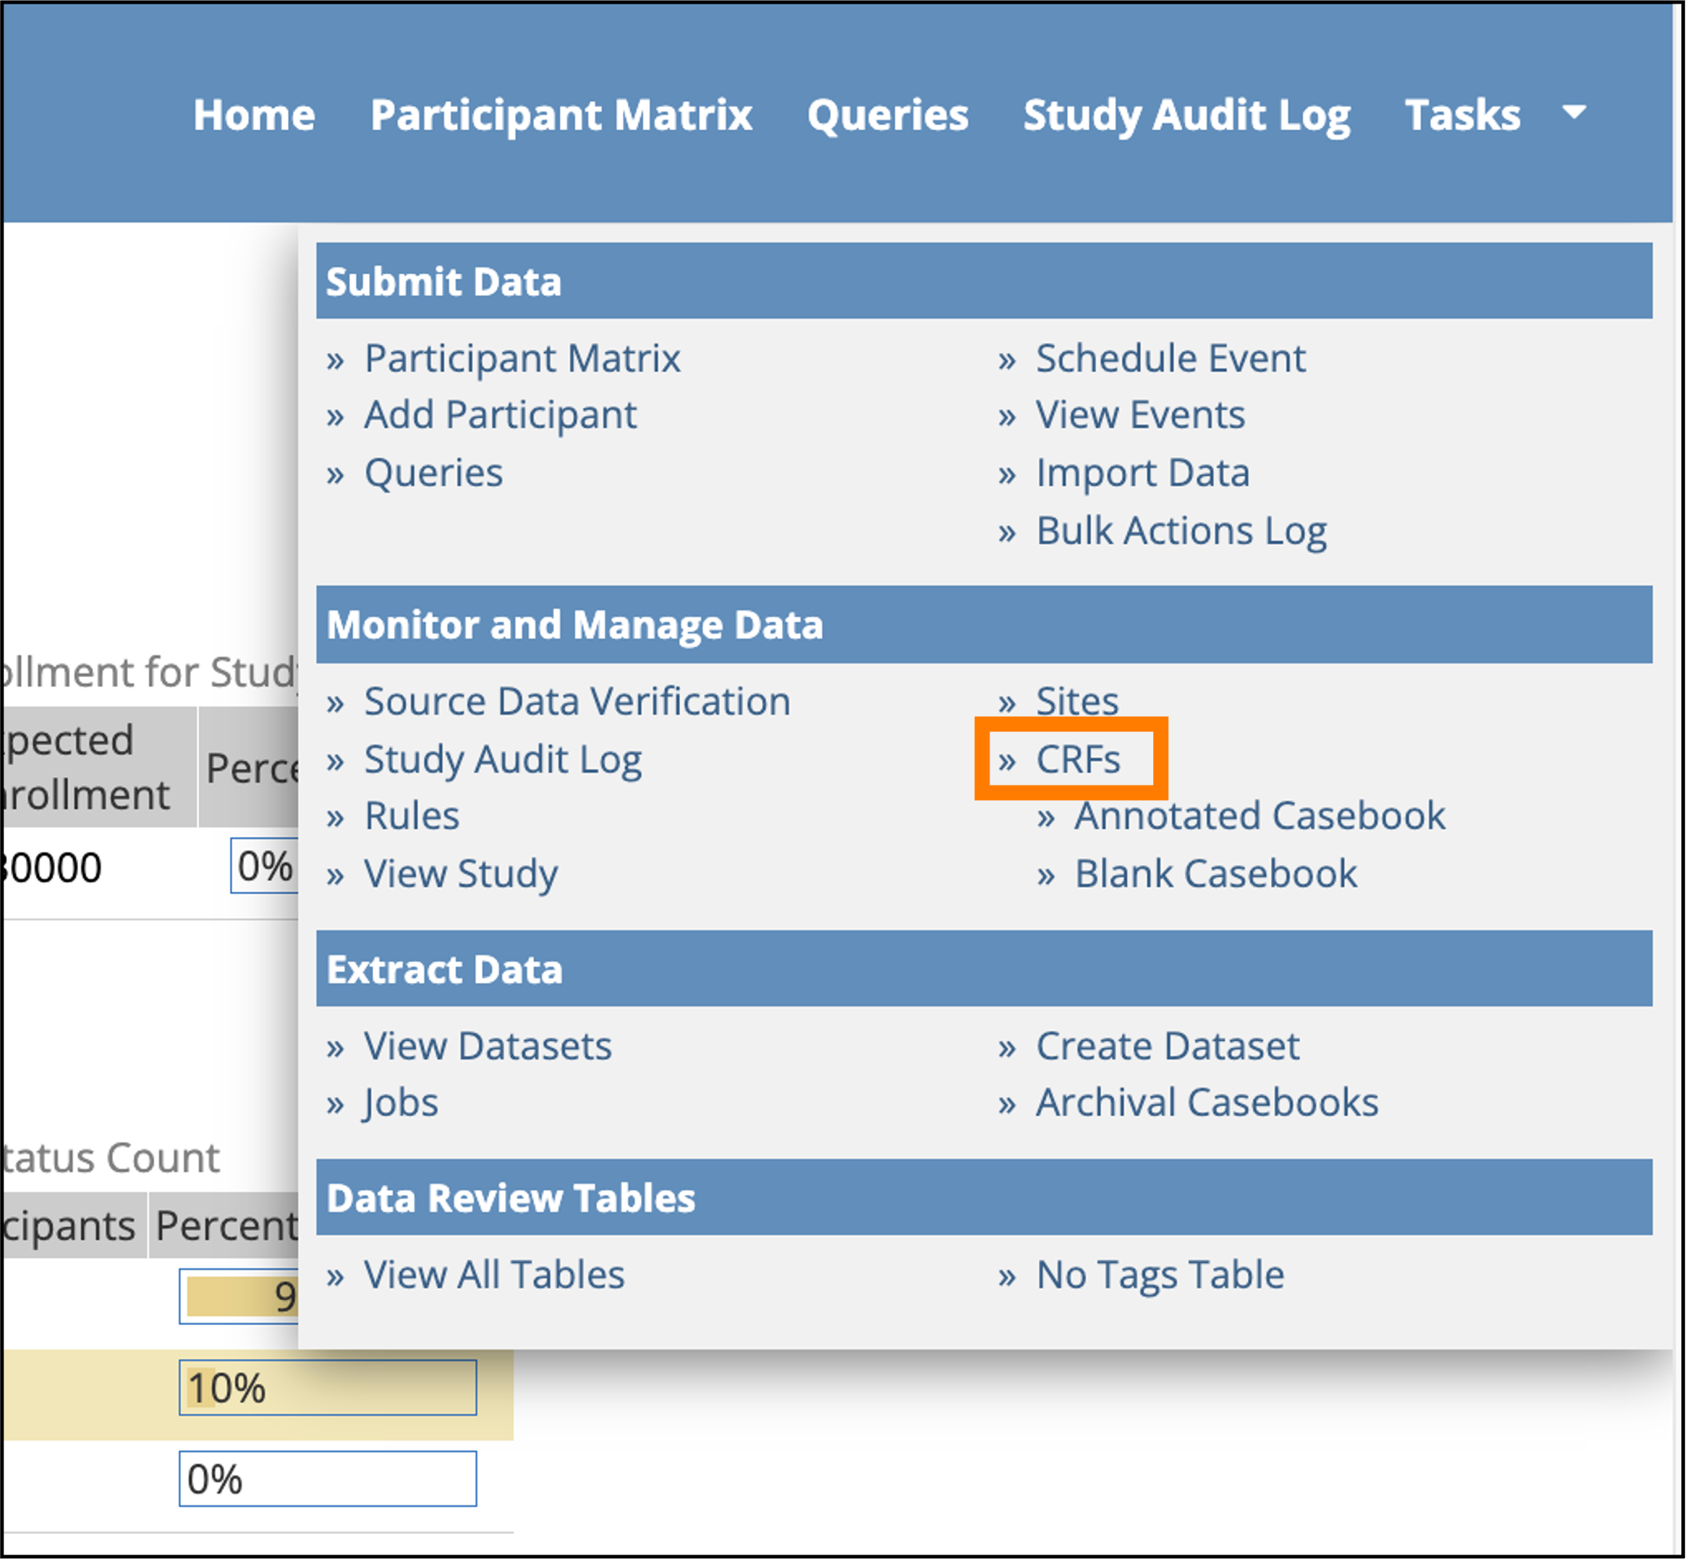The height and width of the screenshot is (1561, 1687).
Task: Open the Rules link
Action: 411,814
